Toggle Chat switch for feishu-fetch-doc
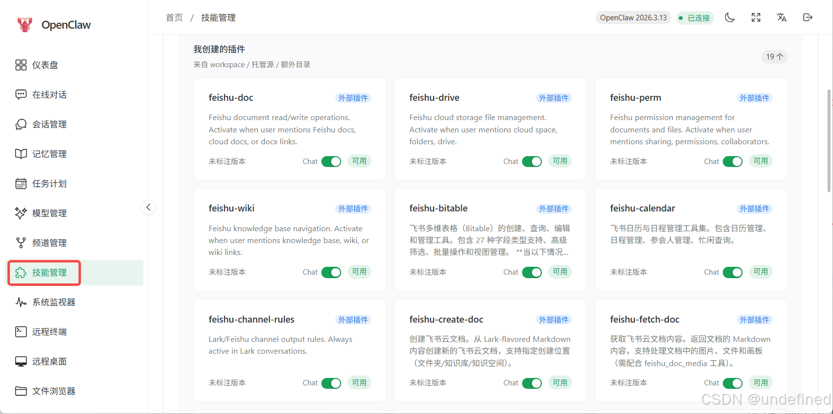This screenshot has height=414, width=833. 733,383
